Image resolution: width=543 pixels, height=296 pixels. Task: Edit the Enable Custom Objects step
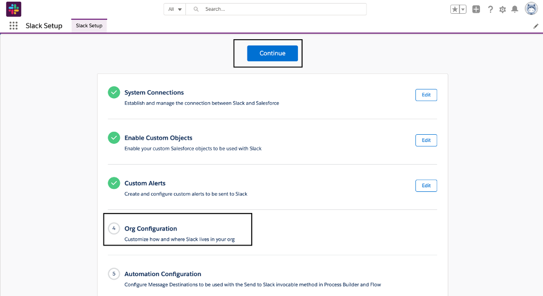point(426,140)
